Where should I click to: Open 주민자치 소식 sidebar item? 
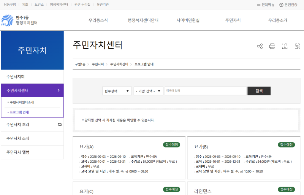click(32, 138)
